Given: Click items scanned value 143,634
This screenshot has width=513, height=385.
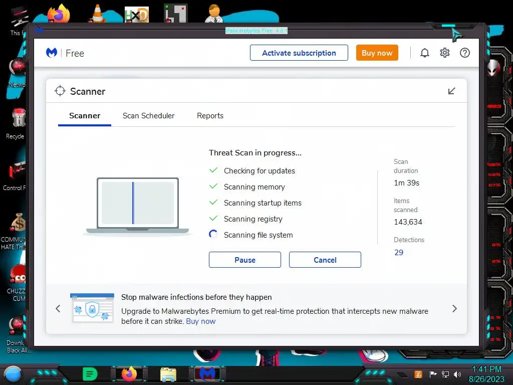Looking at the screenshot, I should point(408,222).
